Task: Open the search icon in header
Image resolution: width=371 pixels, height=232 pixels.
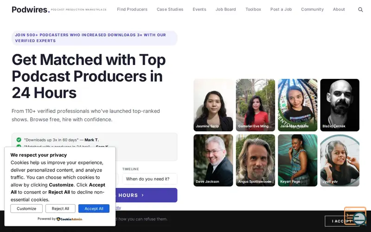Action: coord(360,9)
